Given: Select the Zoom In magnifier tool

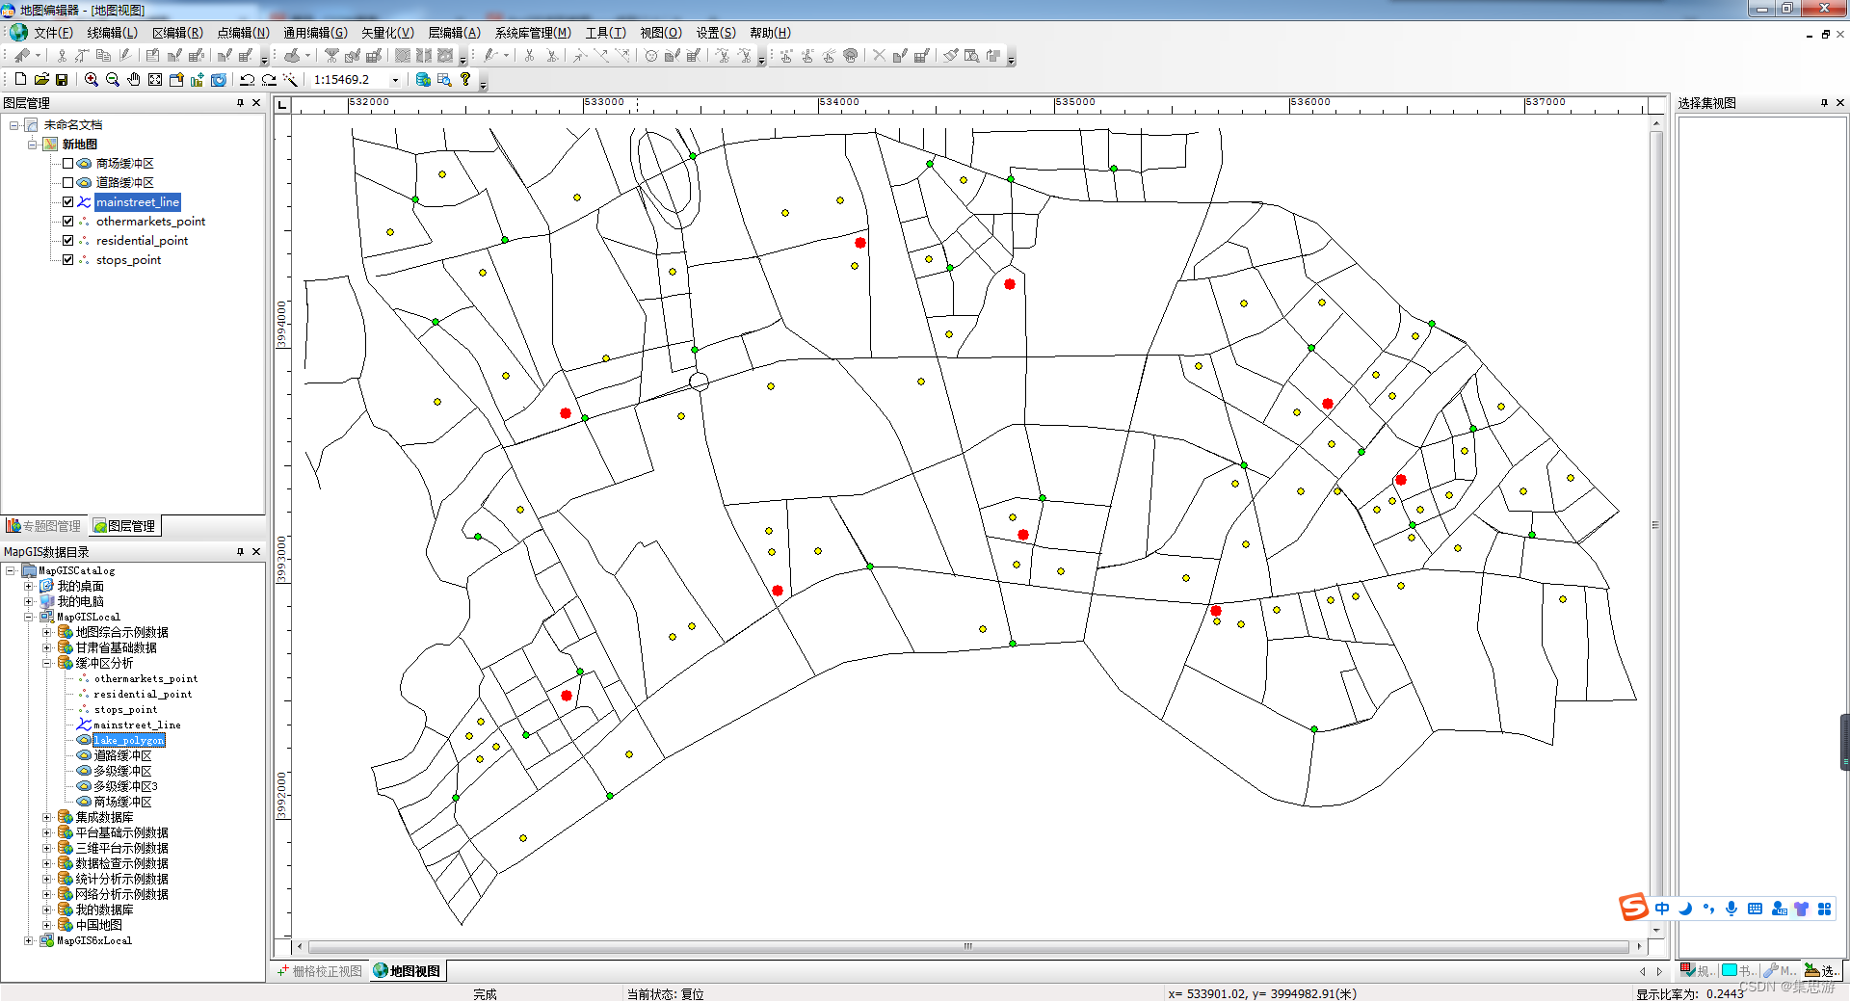Looking at the screenshot, I should click(x=91, y=79).
